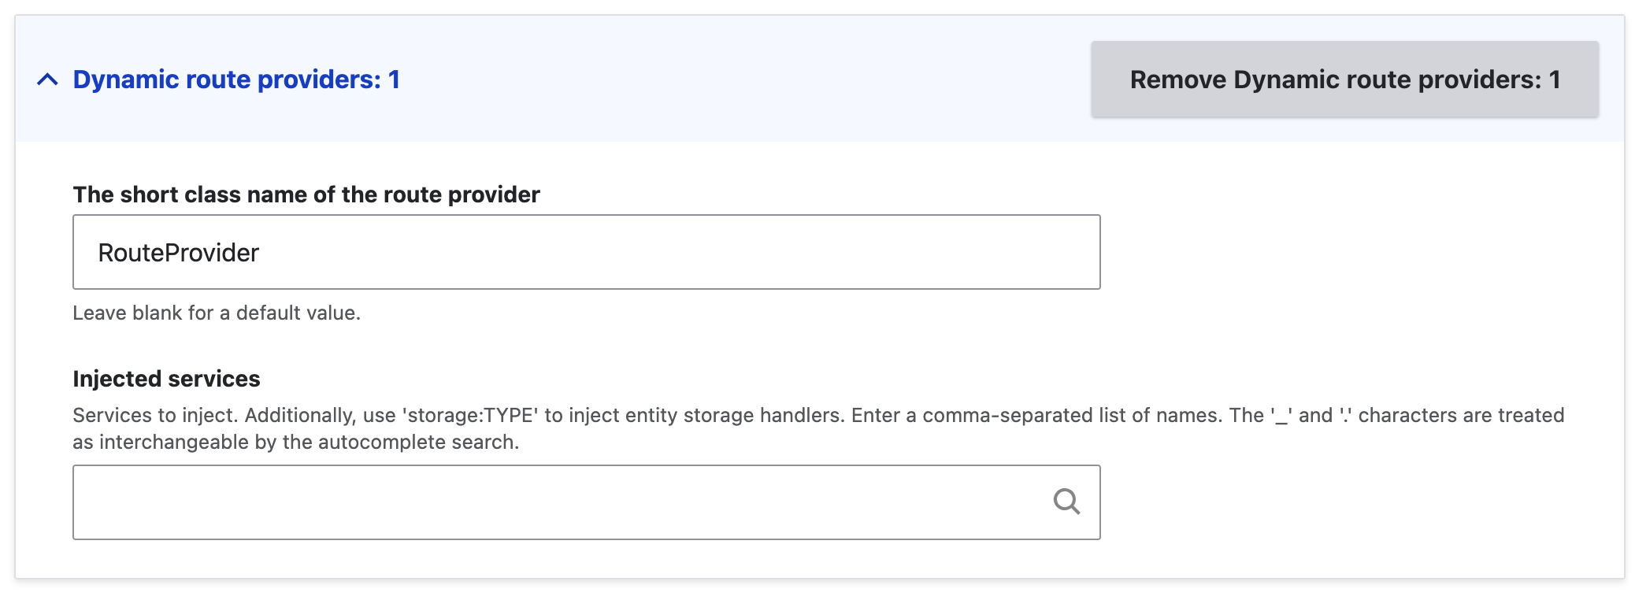Click the "Dynamic route providers: 1" heading
This screenshot has height=600, width=1635.
coord(236,80)
